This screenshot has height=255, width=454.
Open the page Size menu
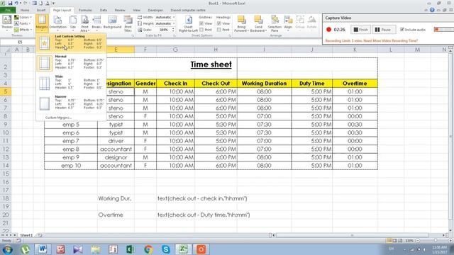73,23
